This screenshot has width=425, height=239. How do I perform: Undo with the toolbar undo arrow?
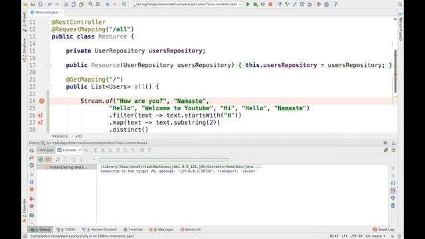[50, 4]
